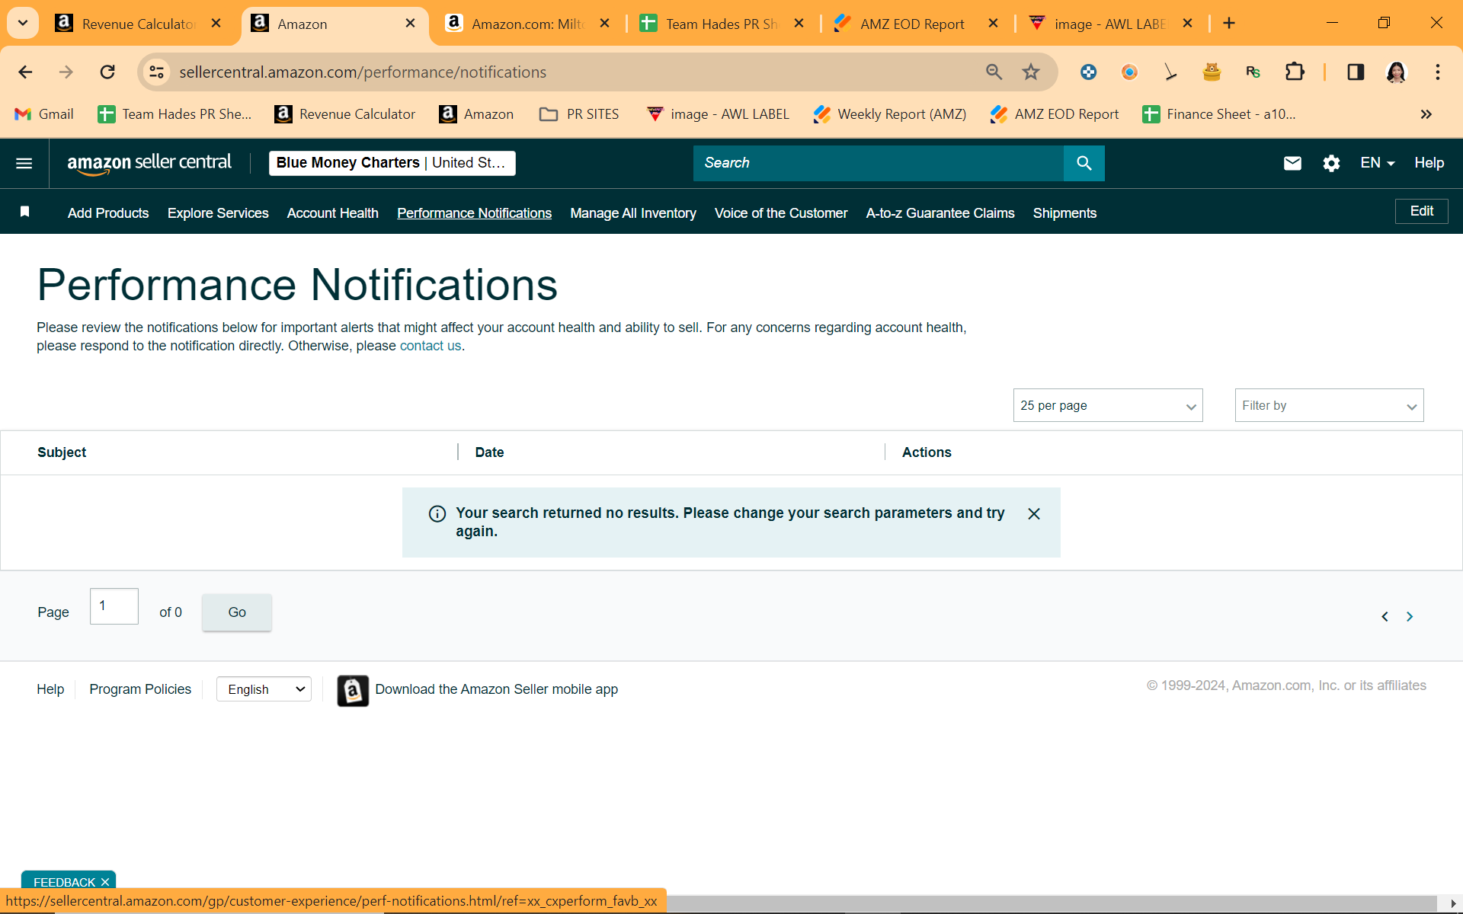The width and height of the screenshot is (1463, 914).
Task: Open the browser extensions puzzle icon
Action: [1295, 72]
